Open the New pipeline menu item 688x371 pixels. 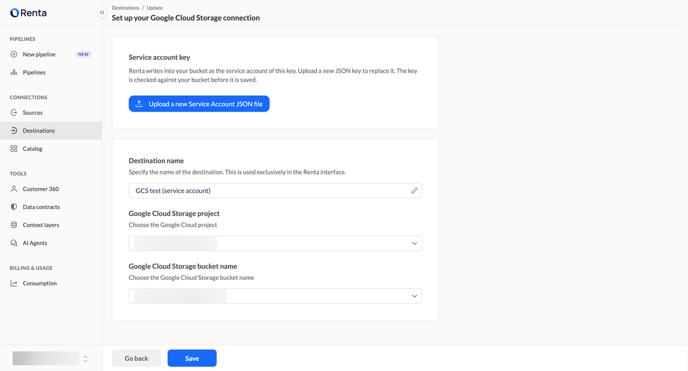51,54
